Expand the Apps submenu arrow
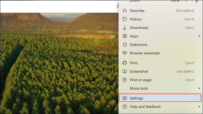The width and height of the screenshot is (203, 114). tap(199, 36)
